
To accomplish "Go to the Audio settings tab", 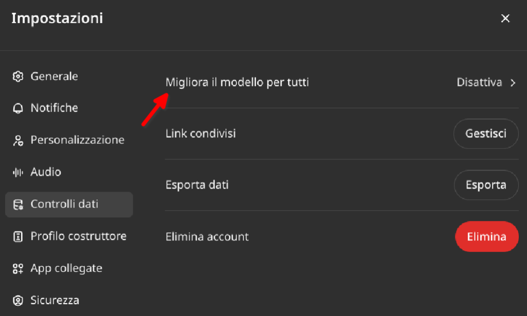I will click(46, 172).
